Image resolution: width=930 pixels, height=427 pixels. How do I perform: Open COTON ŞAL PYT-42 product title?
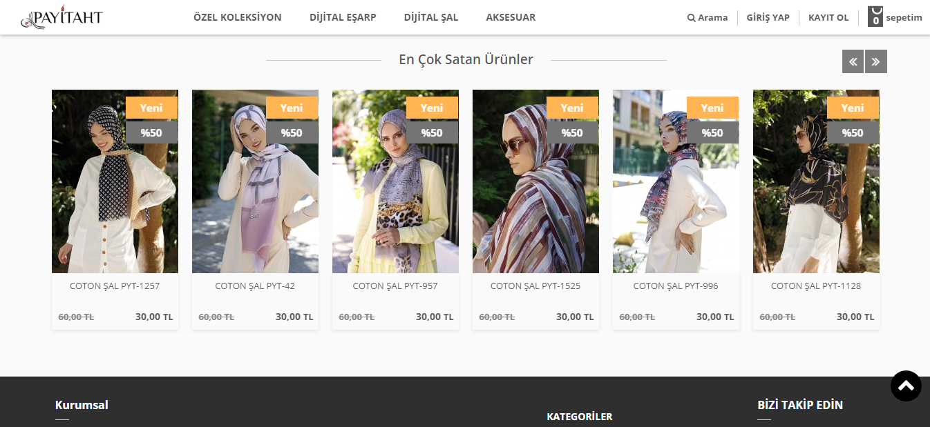pos(255,286)
